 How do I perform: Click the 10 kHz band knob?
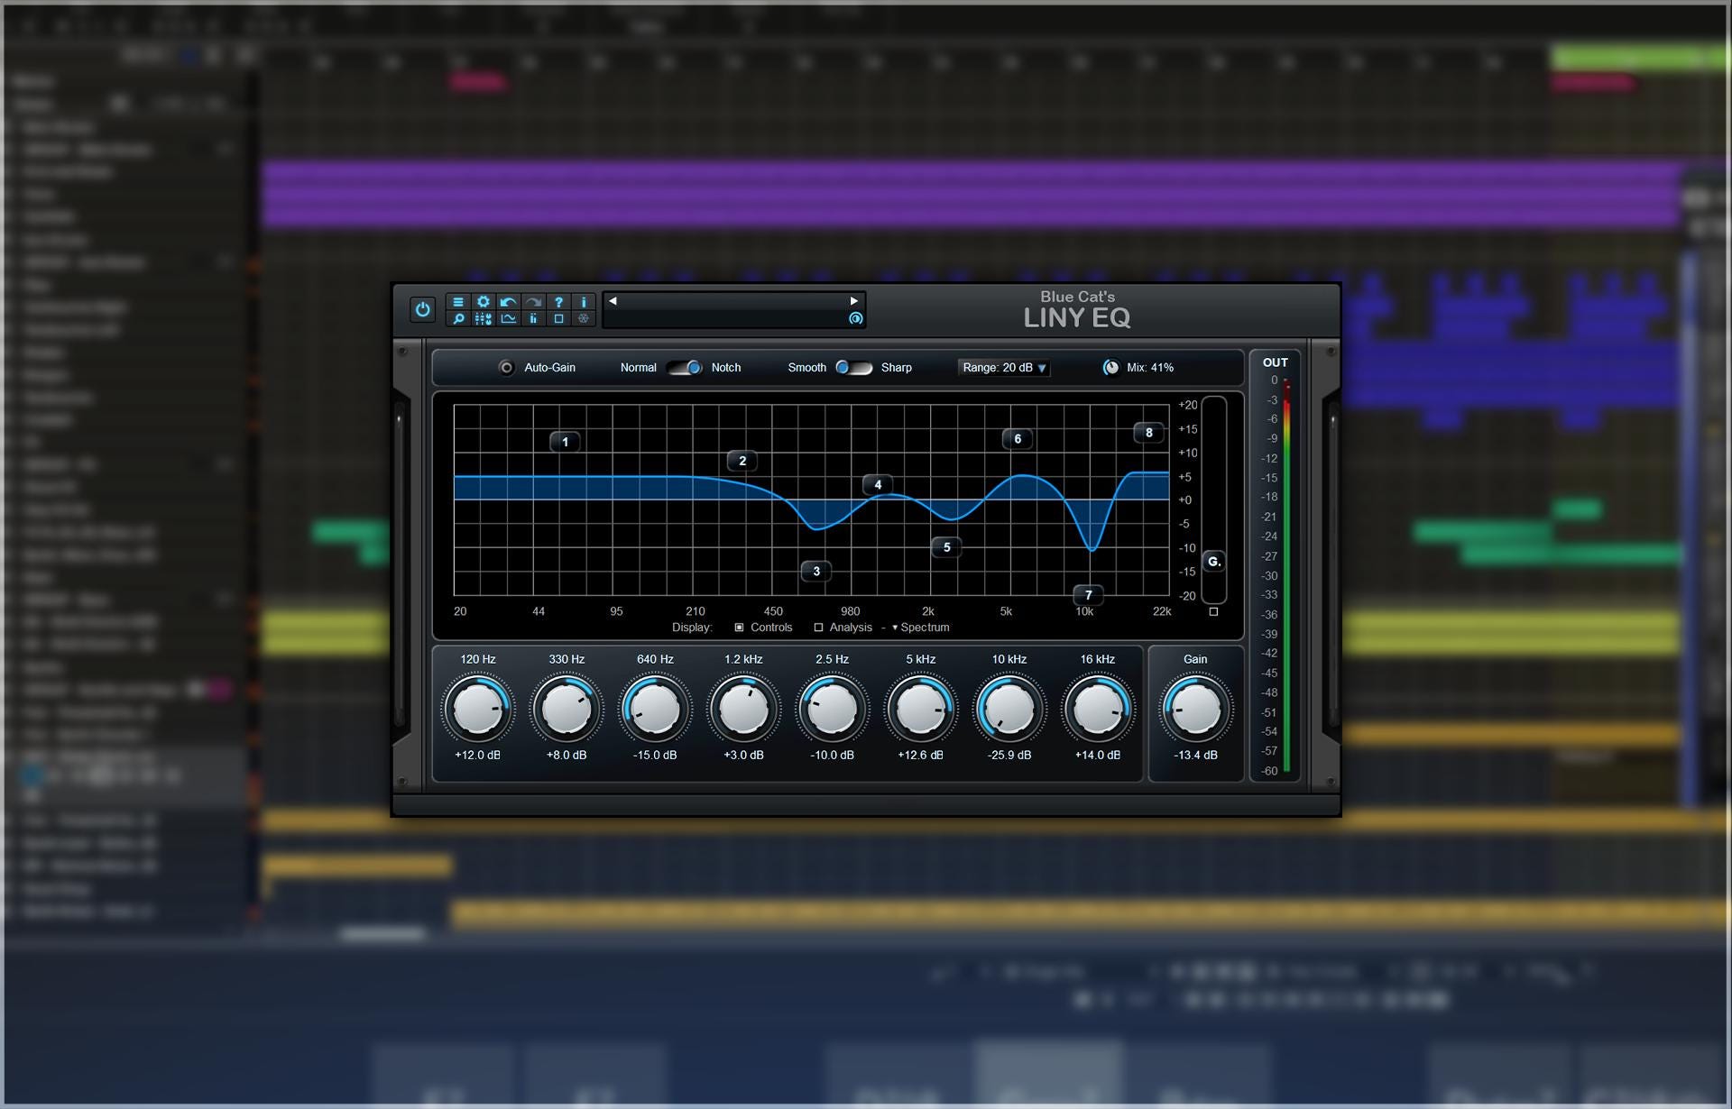(1009, 709)
